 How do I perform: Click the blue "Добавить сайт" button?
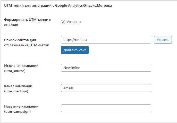pos(74,50)
